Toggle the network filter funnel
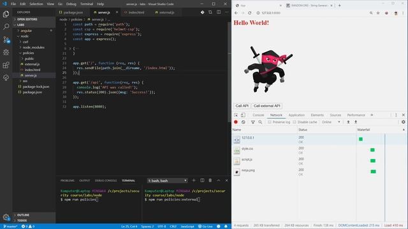 click(252, 122)
